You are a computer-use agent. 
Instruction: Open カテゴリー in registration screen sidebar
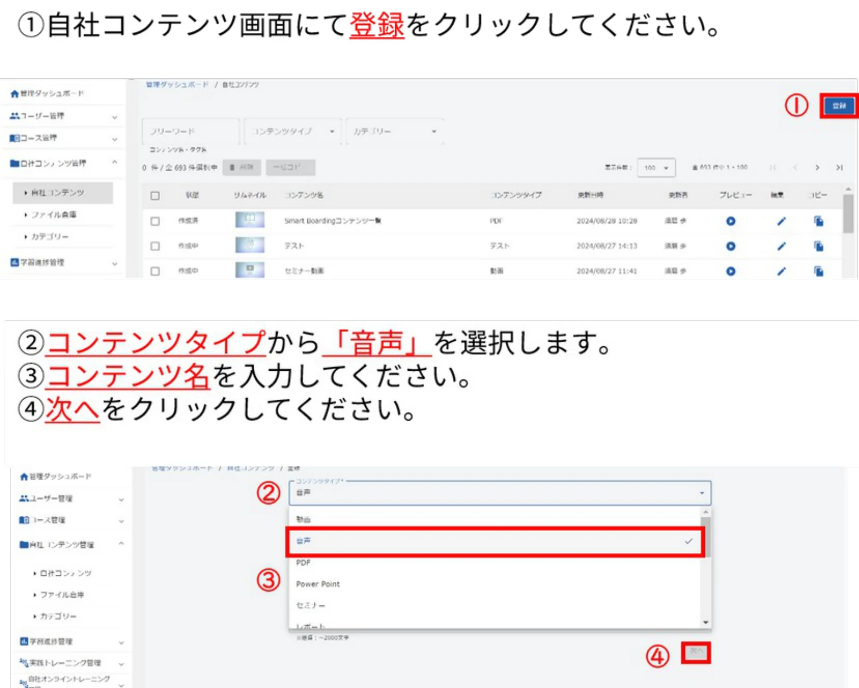(x=58, y=616)
